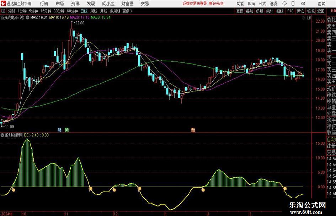Click the last hand signal icon in March
336x216 pixels.
pos(285,189)
